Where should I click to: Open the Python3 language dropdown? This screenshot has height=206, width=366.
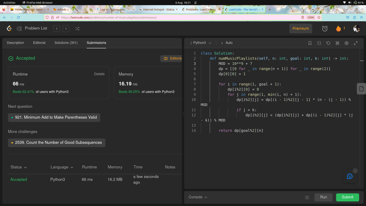[201, 43]
